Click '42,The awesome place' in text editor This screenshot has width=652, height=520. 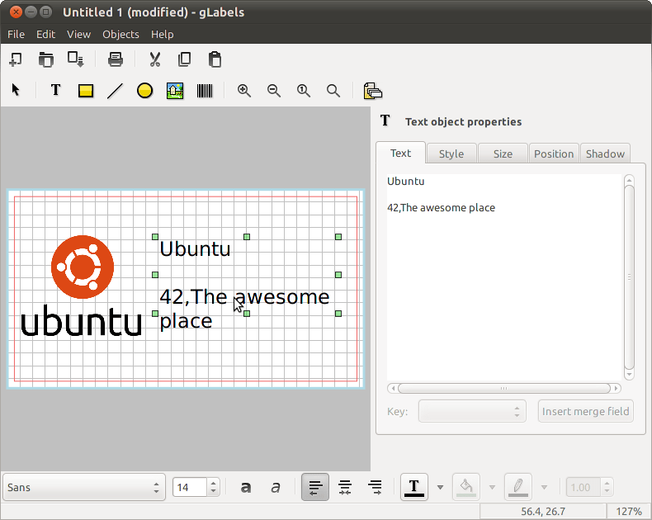pyautogui.click(x=442, y=207)
